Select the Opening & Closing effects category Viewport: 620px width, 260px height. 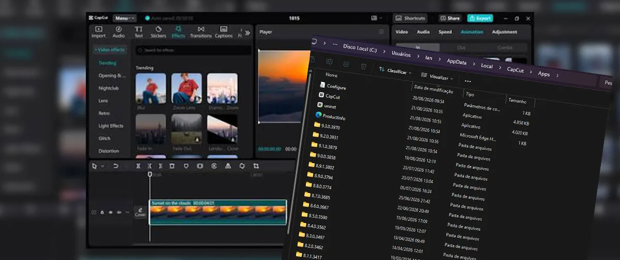click(112, 75)
